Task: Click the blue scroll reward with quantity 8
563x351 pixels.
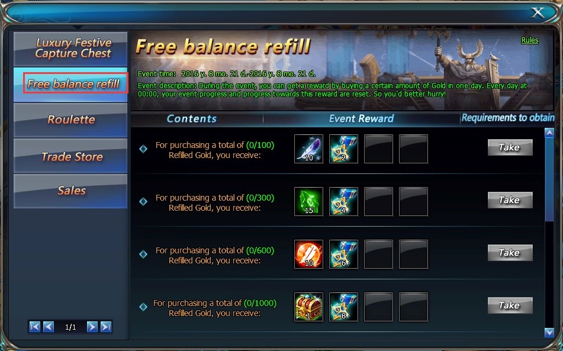Action: click(343, 307)
